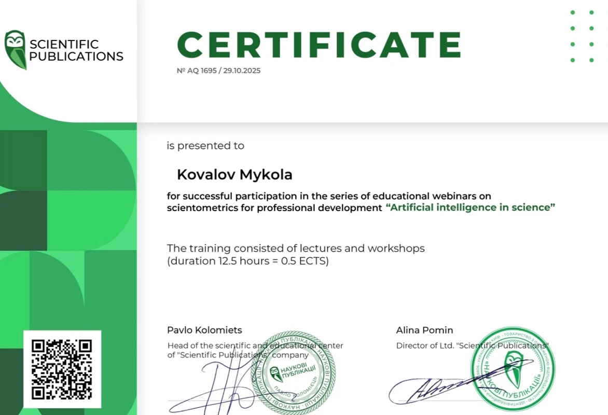The image size is (608, 415).
Task: Click "Artificial intelligence in science" green title
Action: (x=471, y=208)
